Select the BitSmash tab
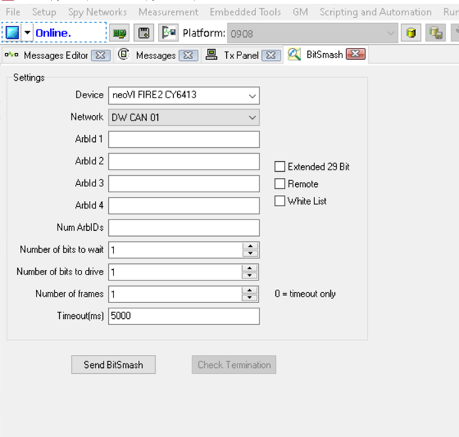Image resolution: width=459 pixels, height=437 pixels. point(324,55)
